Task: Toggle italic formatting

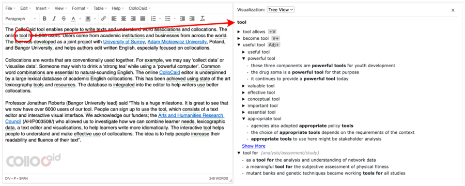Action: tap(54, 19)
